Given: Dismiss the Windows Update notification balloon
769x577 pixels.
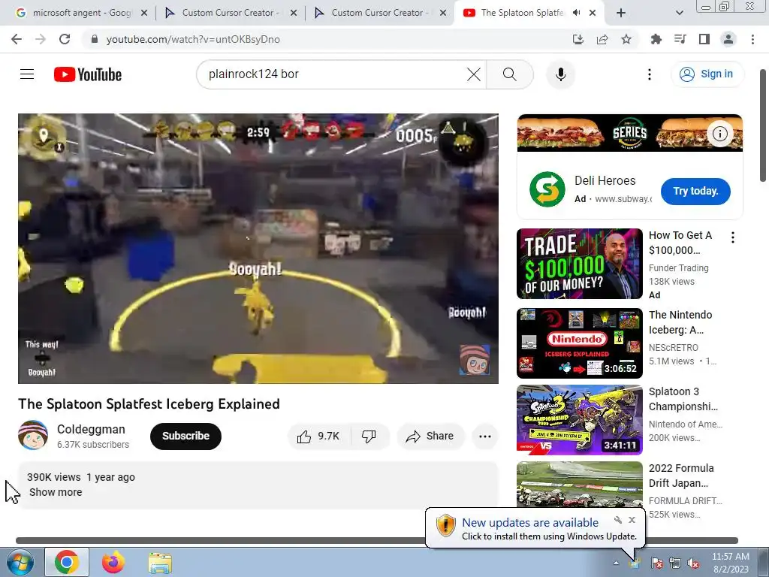Looking at the screenshot, I should (x=632, y=520).
